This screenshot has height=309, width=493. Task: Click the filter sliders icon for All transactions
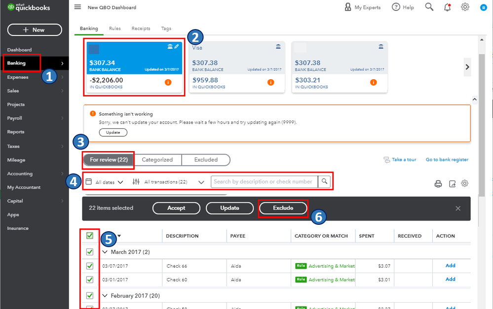[136, 182]
